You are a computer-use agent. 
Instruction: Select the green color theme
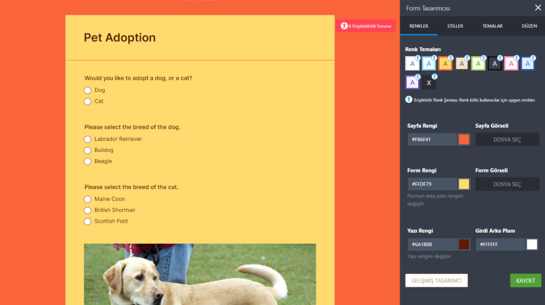478,64
